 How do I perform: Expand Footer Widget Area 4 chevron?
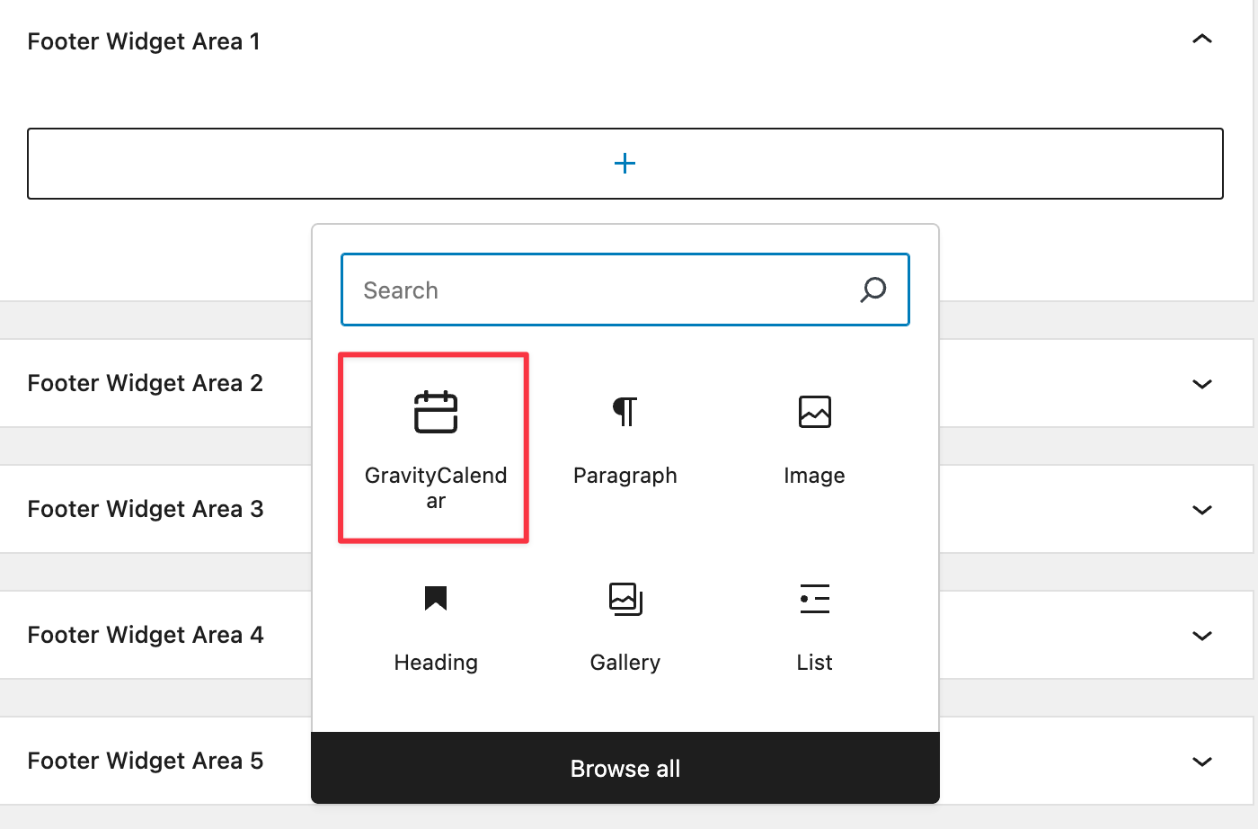pyautogui.click(x=1201, y=636)
